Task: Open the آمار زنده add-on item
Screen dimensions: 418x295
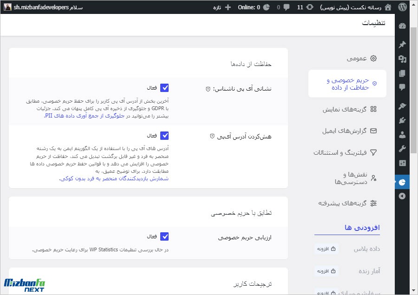Action: 369,271
